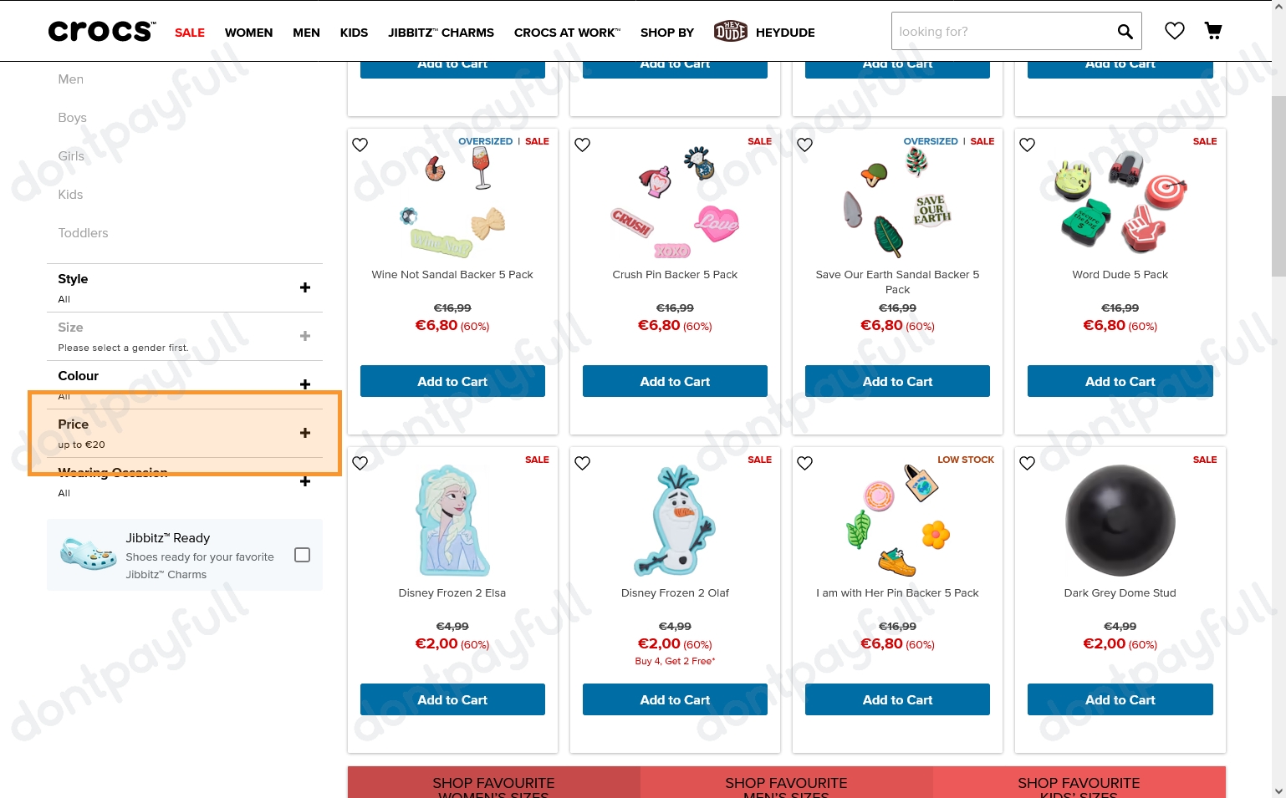Click the Crocs logo
The height and width of the screenshot is (798, 1286).
(x=102, y=32)
